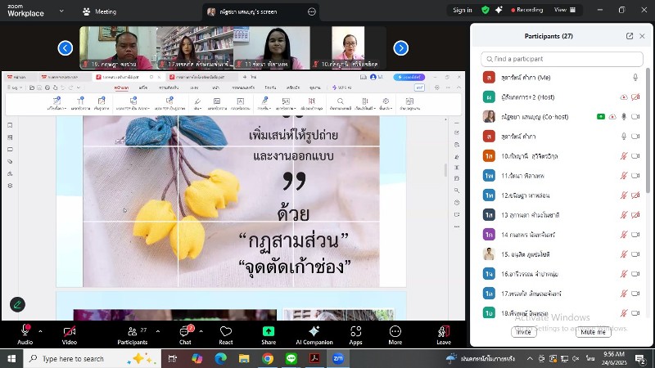Expand the WPS quick access toolbar chevron

(x=79, y=88)
